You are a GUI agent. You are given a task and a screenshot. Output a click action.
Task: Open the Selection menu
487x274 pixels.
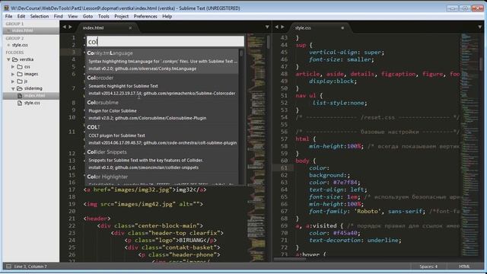[x=40, y=16]
